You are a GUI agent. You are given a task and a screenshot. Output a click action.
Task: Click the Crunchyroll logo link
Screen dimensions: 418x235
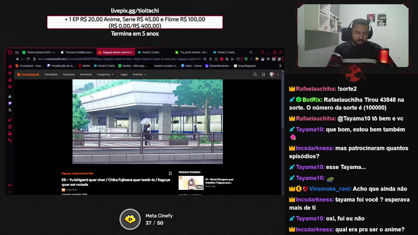(28, 74)
